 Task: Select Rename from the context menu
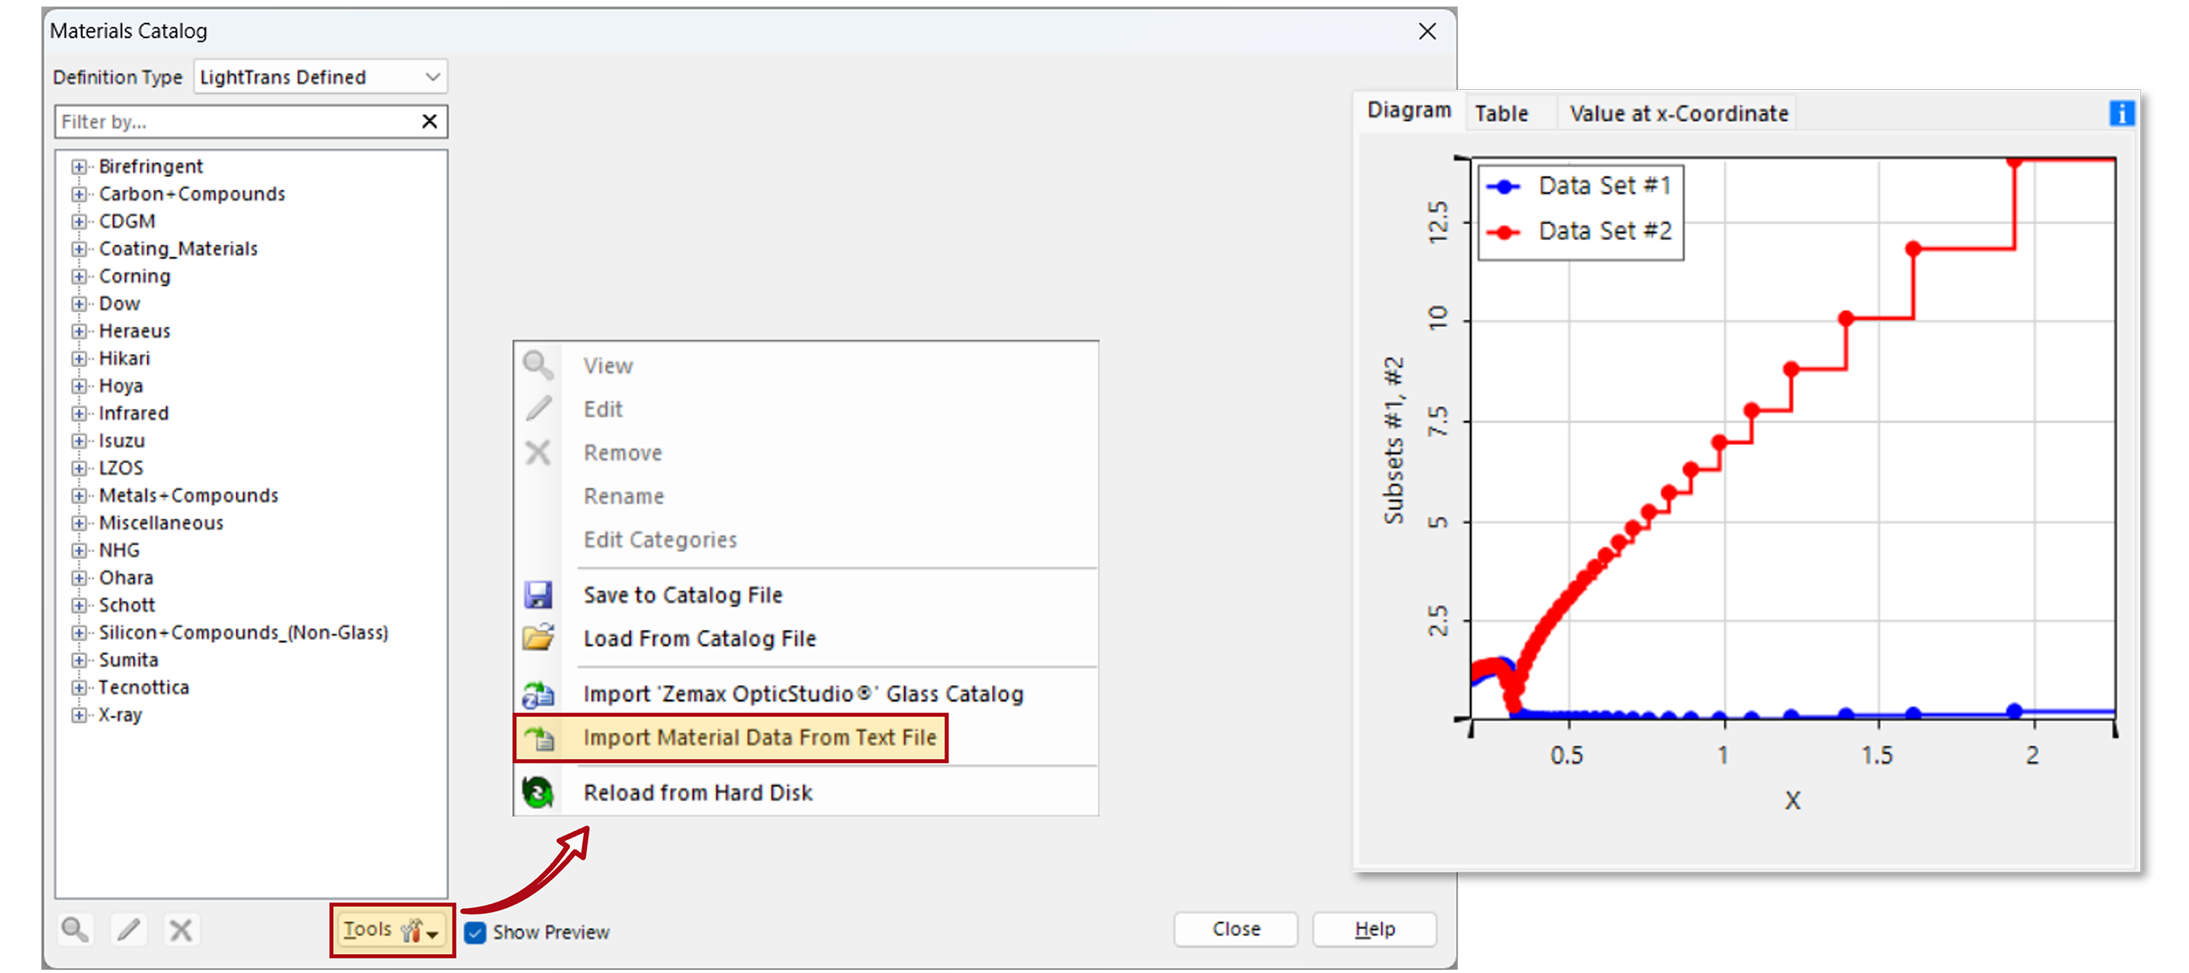click(623, 495)
